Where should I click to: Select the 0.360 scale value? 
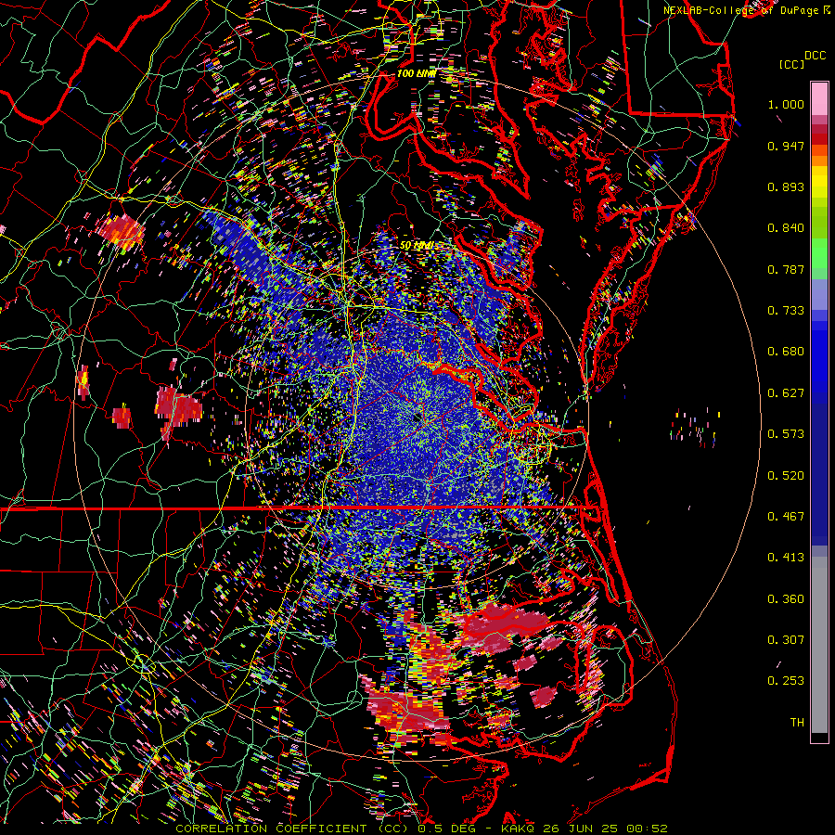[x=786, y=599]
